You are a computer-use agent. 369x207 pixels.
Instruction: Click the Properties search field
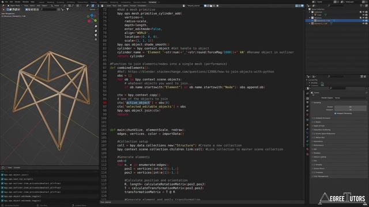click(x=338, y=88)
